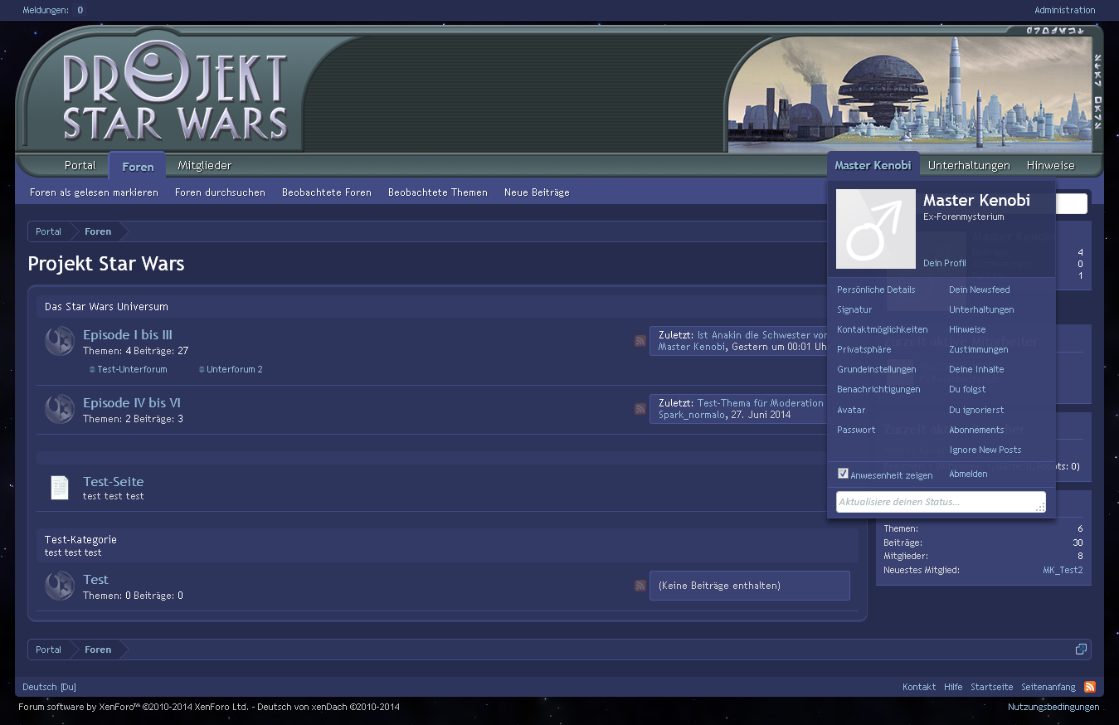
Task: Open the 'Episode I bis III' forum
Action: [128, 335]
